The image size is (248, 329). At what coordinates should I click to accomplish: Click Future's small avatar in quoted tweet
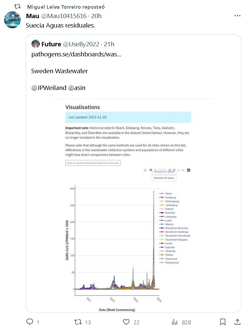pos(36,44)
